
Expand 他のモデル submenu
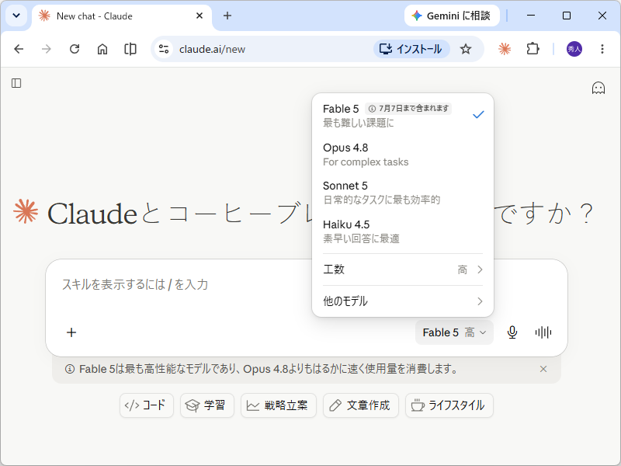click(403, 301)
